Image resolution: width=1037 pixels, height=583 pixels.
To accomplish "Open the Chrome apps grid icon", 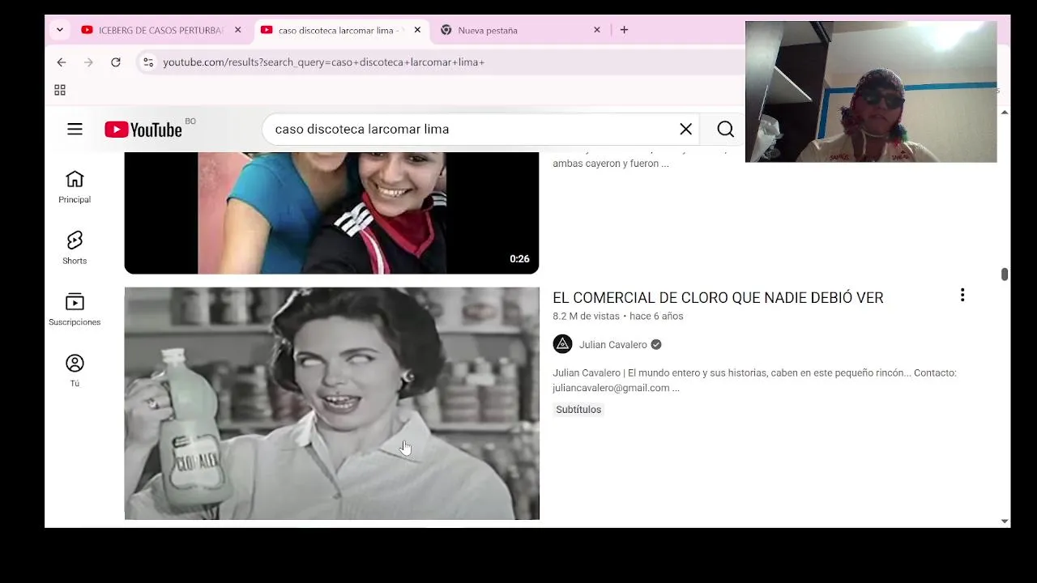I will click(x=60, y=90).
